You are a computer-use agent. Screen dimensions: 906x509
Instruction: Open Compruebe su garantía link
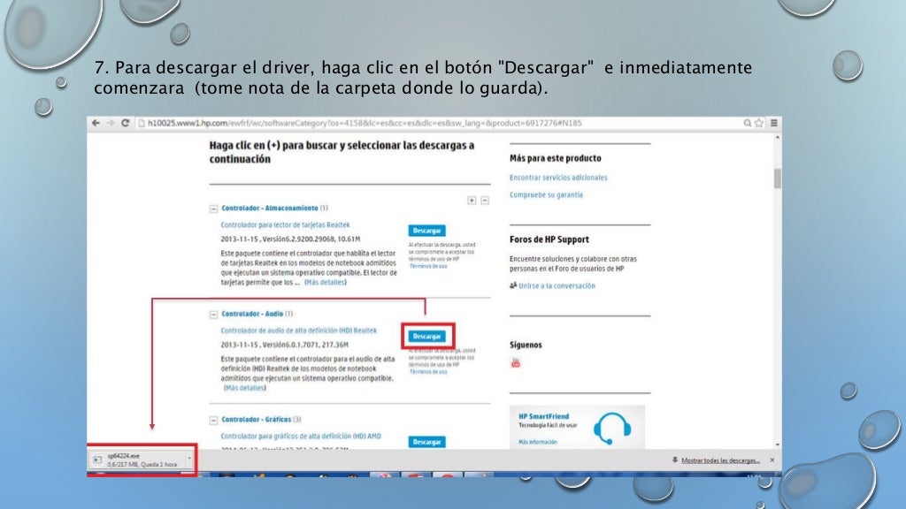546,195
